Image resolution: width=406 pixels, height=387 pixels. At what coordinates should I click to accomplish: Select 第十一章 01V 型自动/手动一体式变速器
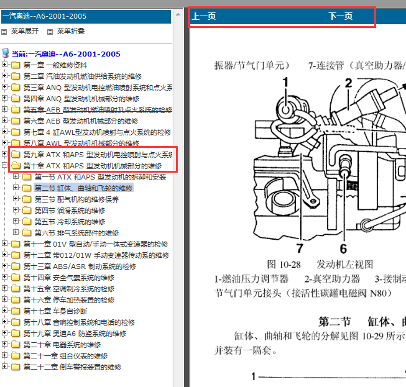[96, 244]
